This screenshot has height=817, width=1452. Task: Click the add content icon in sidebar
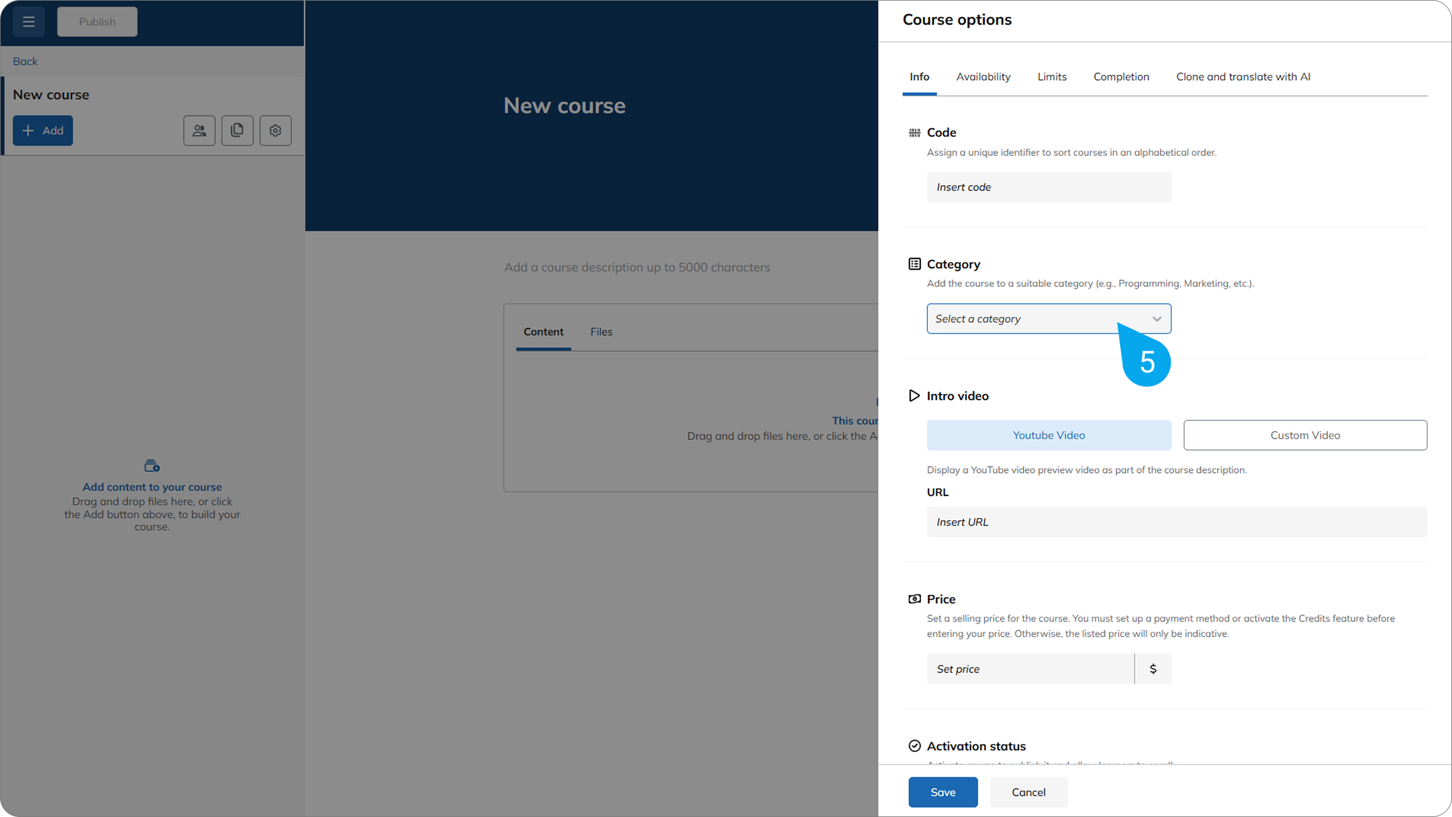point(152,466)
